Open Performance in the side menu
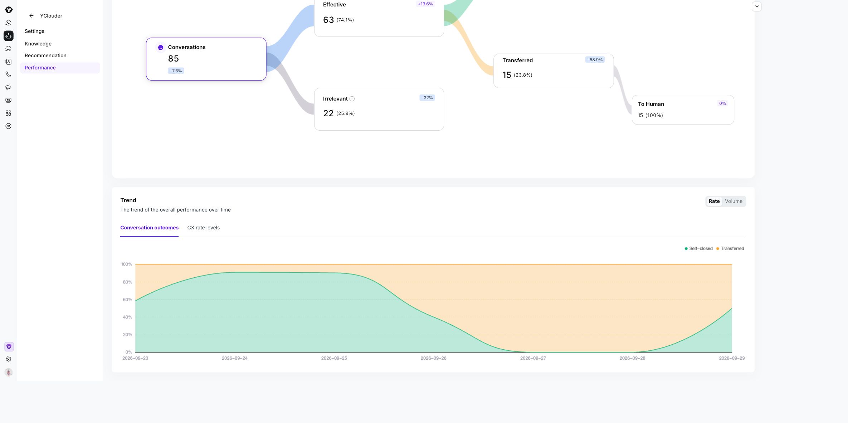This screenshot has width=848, height=423. coord(60,68)
